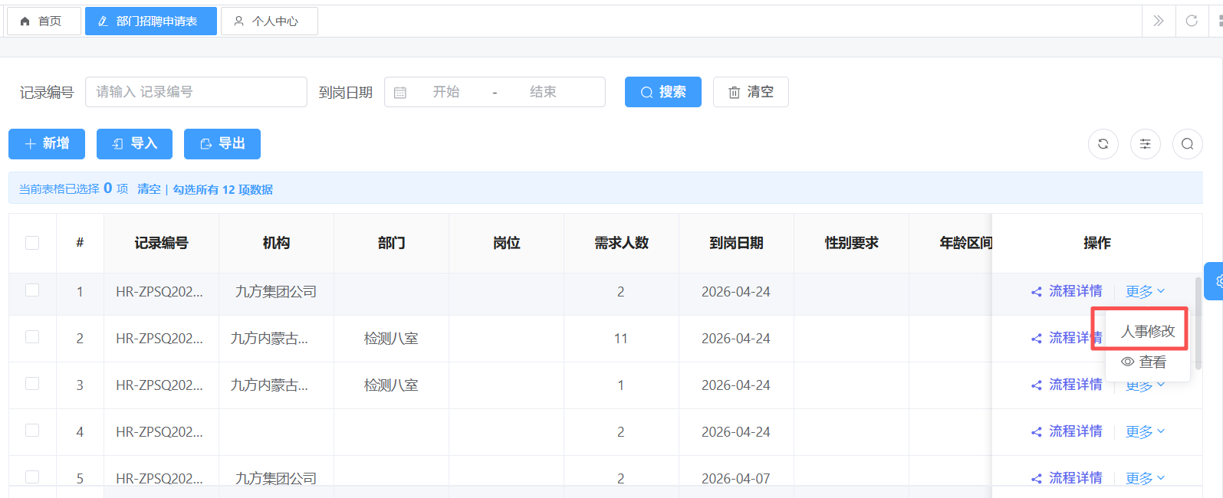Choose 人事修改 from the dropdown menu
The height and width of the screenshot is (498, 1223).
pyautogui.click(x=1147, y=331)
